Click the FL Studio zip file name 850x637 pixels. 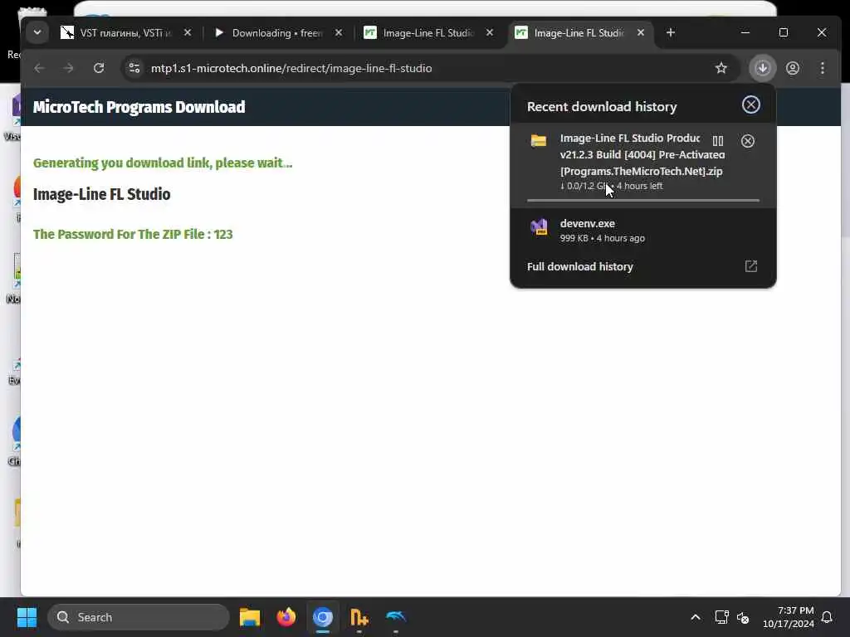[x=642, y=155]
